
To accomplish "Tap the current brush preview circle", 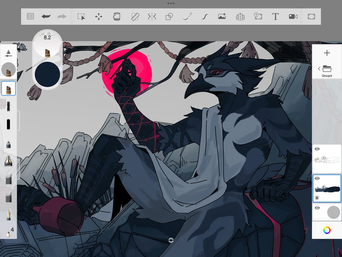I will point(9,70).
